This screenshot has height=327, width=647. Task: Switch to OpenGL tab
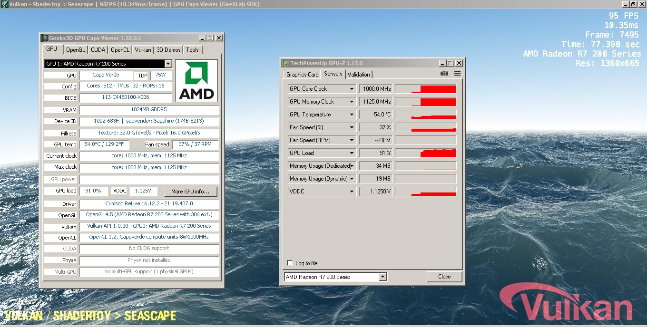pyautogui.click(x=76, y=50)
